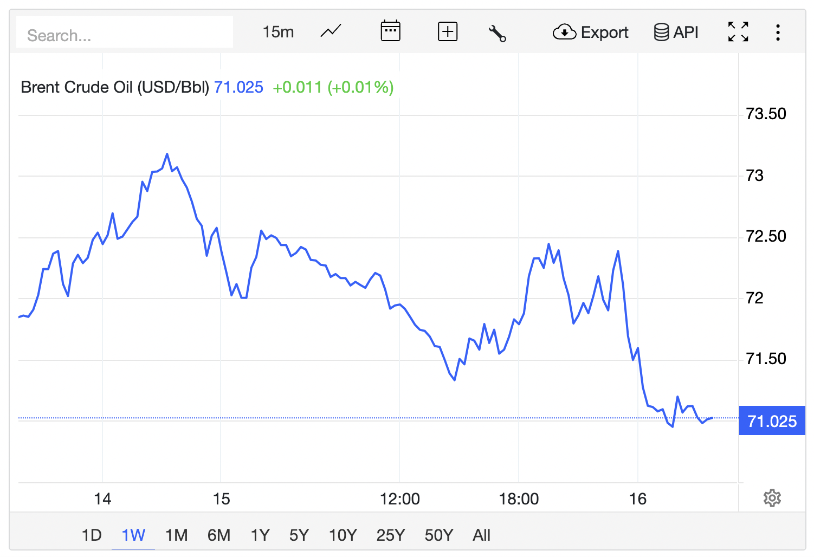This screenshot has width=814, height=557.
Task: Open the three-dot more options menu
Action: pyautogui.click(x=778, y=33)
